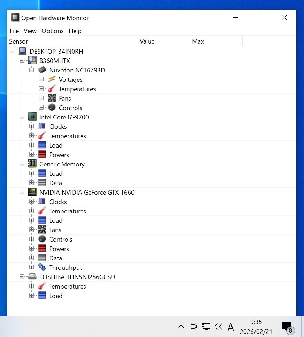Expand Throughput under NVIDIA GPU
The width and height of the screenshot is (304, 337).
pos(32,267)
